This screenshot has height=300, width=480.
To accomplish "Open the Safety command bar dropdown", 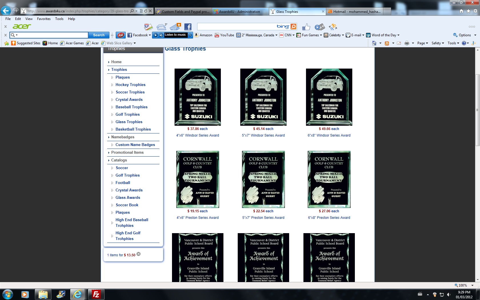I will [x=438, y=43].
